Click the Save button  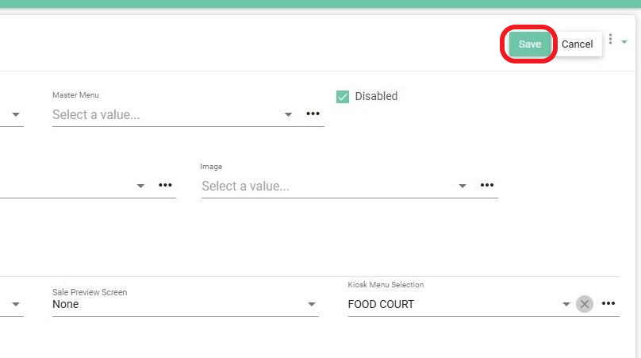pos(529,44)
